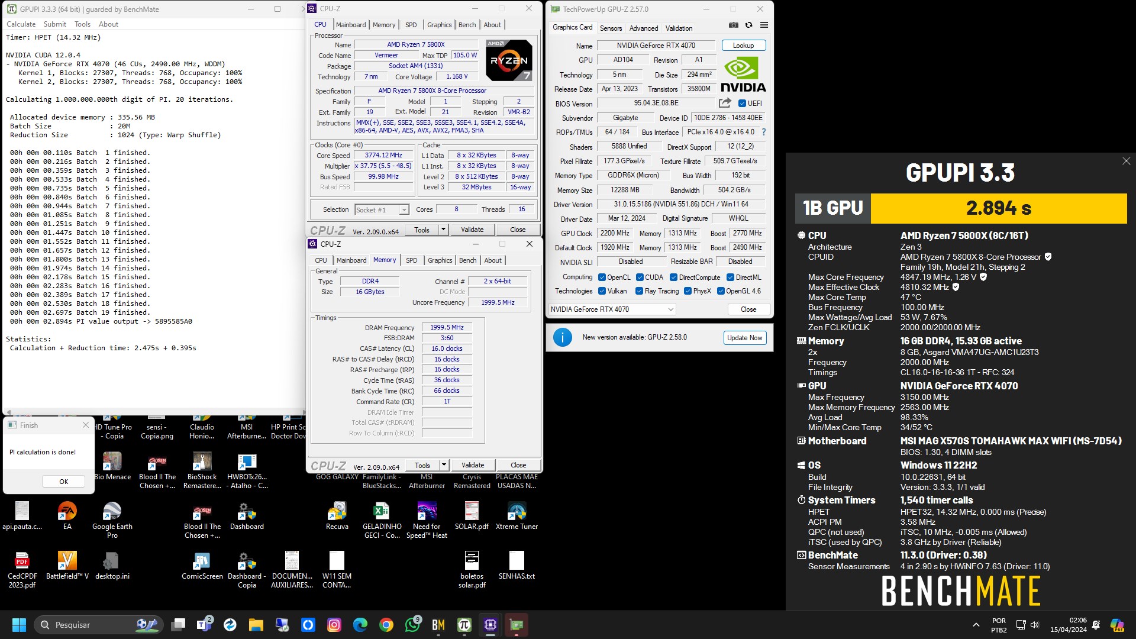This screenshot has width=1136, height=639.
Task: Open the Battlefield V desktop icon
Action: pyautogui.click(x=67, y=566)
